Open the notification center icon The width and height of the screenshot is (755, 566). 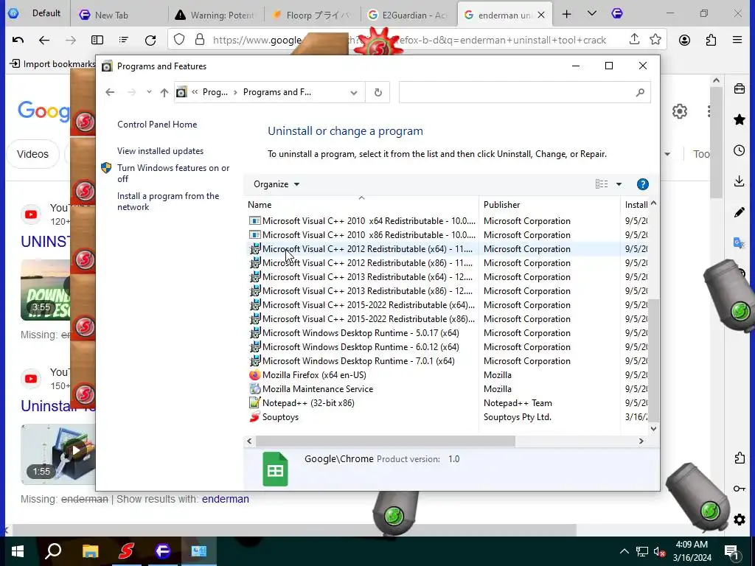click(732, 551)
